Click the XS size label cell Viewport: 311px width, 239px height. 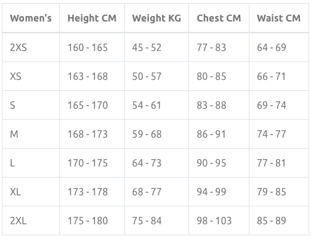(31, 76)
